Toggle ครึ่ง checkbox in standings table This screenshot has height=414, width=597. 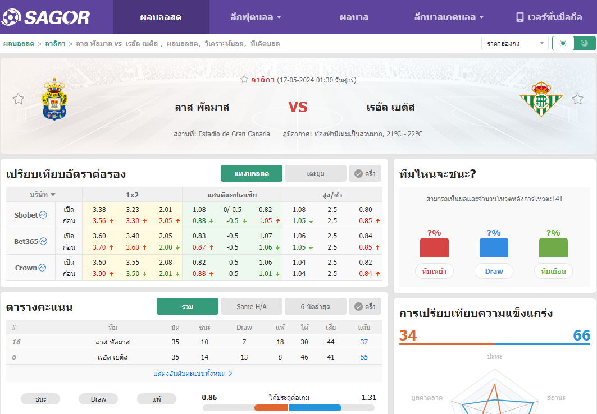(x=358, y=307)
